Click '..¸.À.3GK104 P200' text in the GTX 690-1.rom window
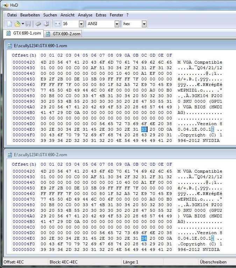236x268 pixels. (x=200, y=96)
